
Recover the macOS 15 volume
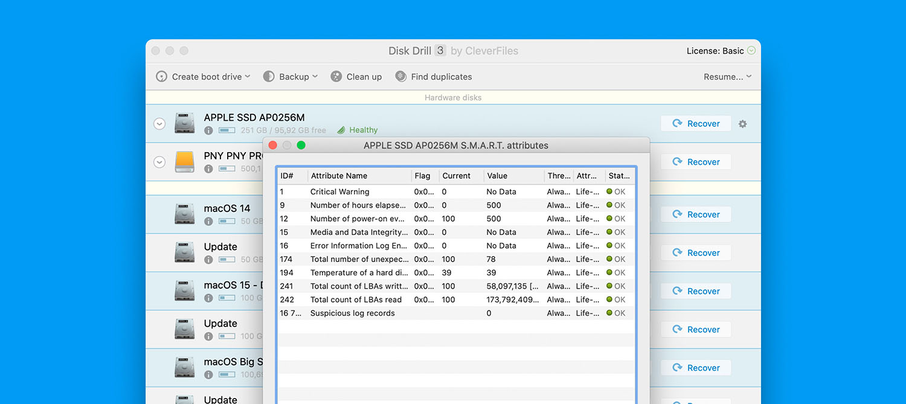pyautogui.click(x=696, y=291)
